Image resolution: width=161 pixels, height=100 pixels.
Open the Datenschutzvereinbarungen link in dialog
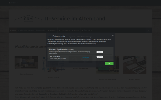point(85,37)
